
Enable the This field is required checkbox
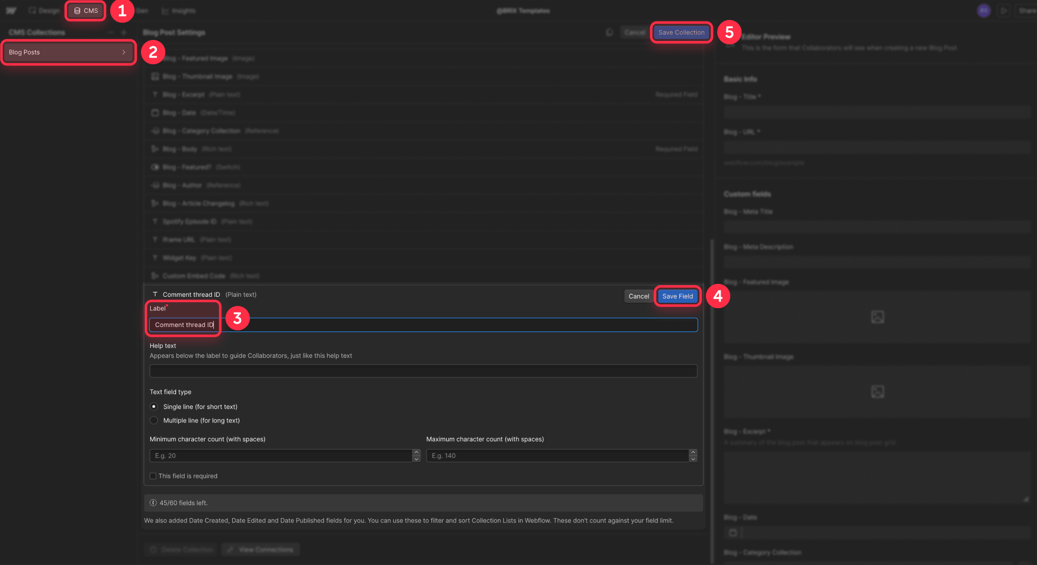pyautogui.click(x=153, y=475)
